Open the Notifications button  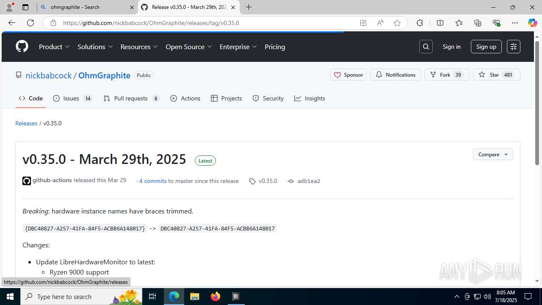(x=395, y=75)
